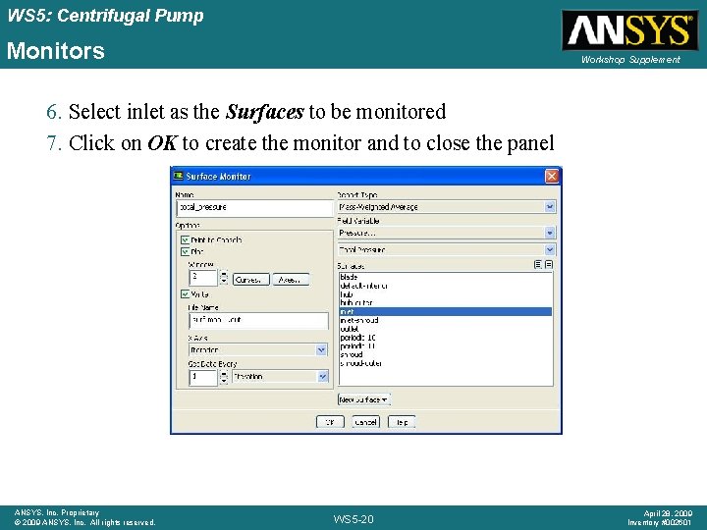
Task: Click the Axes button
Action: click(x=291, y=280)
